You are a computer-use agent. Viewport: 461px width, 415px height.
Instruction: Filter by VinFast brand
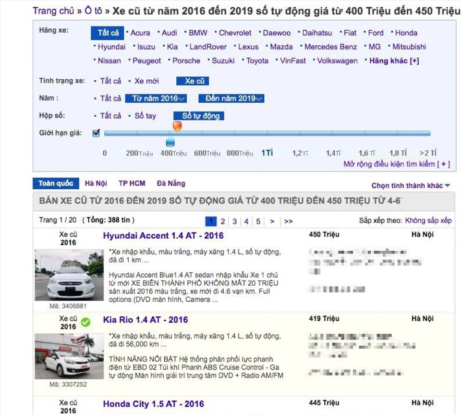pyautogui.click(x=293, y=61)
